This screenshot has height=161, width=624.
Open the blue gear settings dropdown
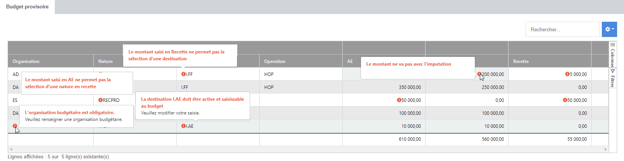coord(609,29)
